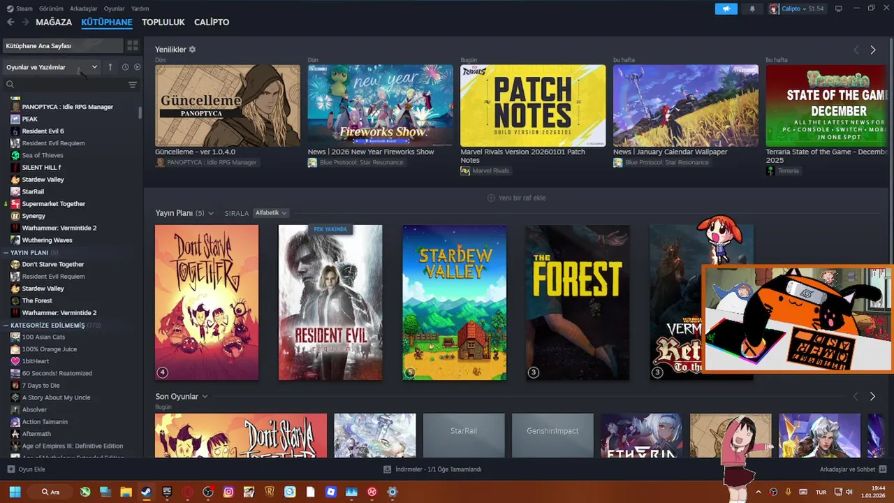Open the Yardım menu

(x=140, y=8)
